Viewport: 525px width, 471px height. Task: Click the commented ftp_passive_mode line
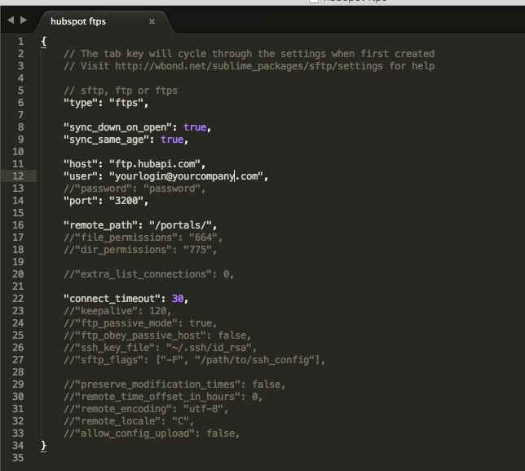[140, 323]
